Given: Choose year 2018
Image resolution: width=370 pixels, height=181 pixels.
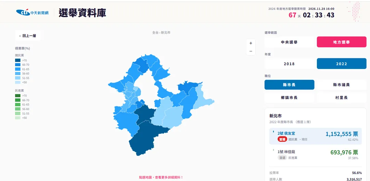Looking at the screenshot, I should coord(289,64).
